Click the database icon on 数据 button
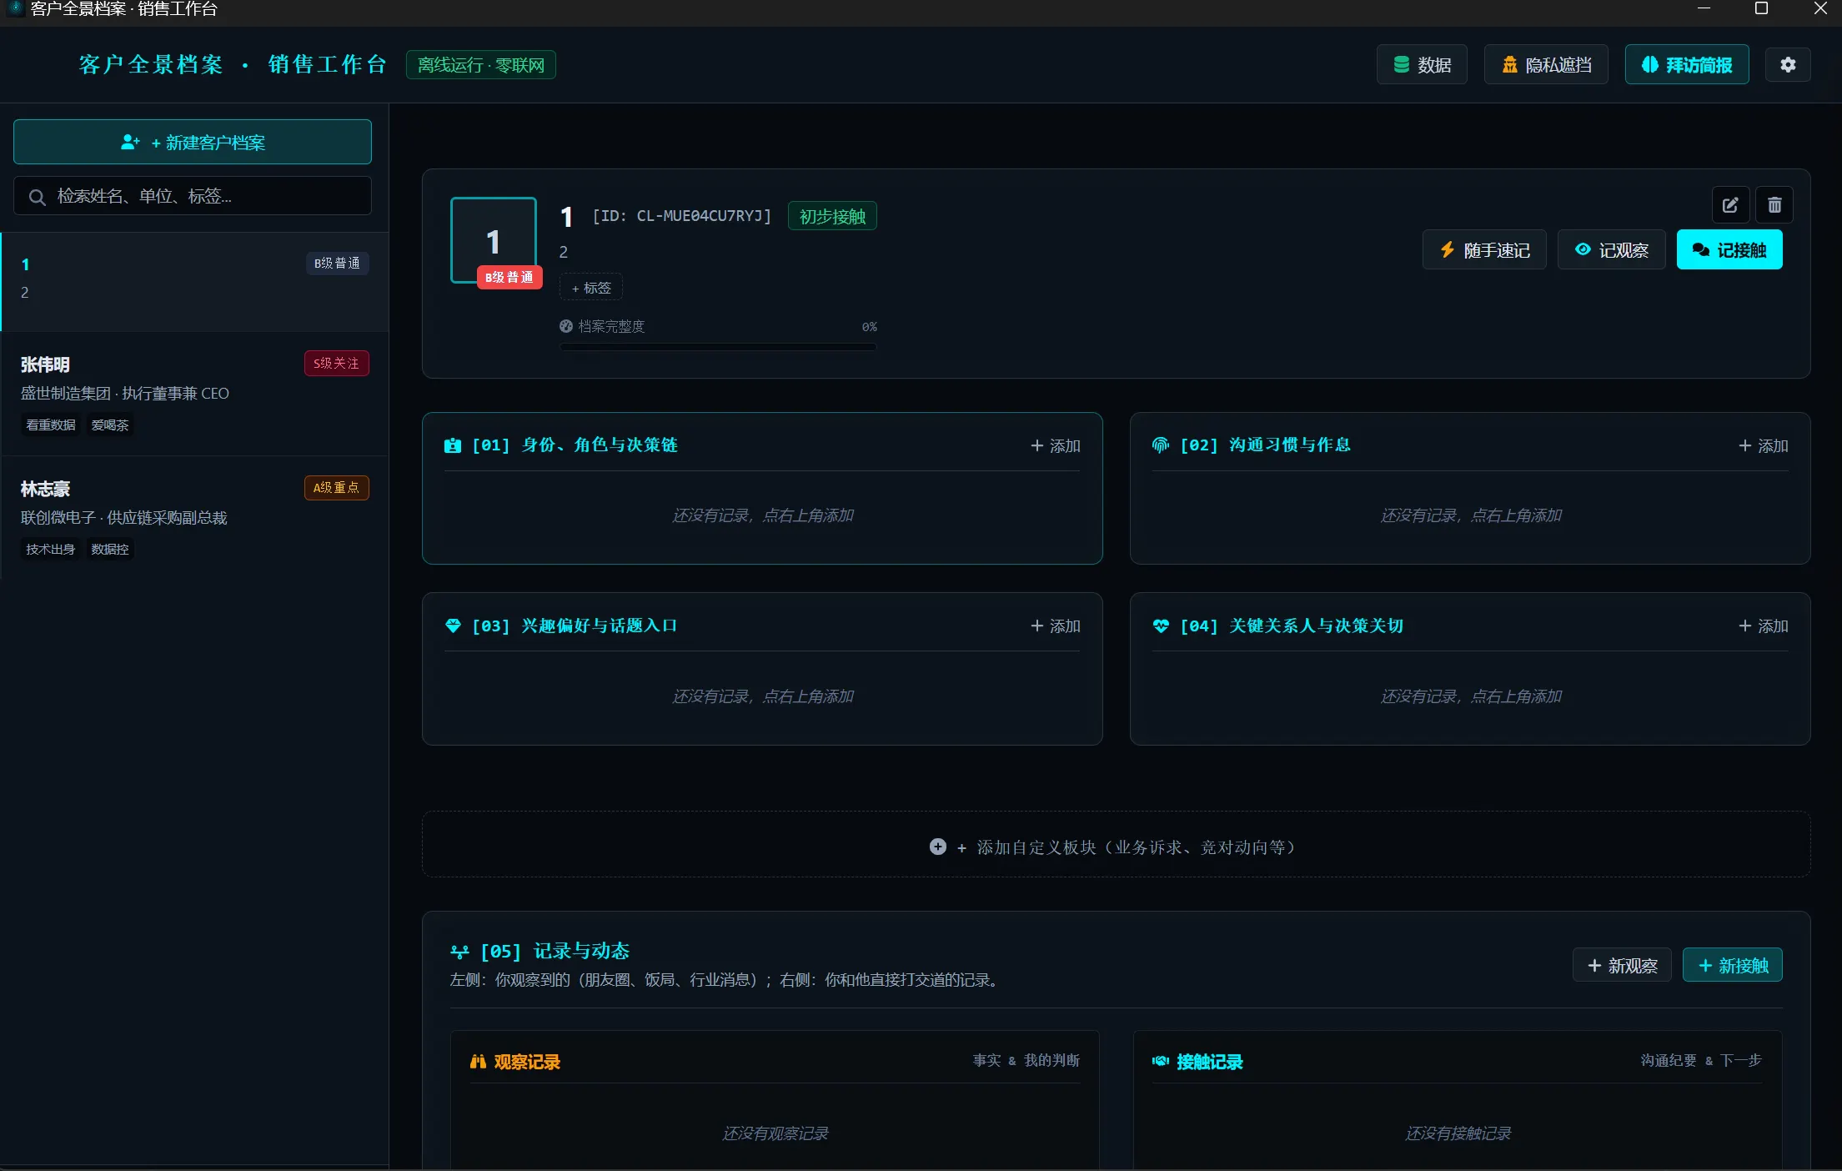 click(1402, 64)
